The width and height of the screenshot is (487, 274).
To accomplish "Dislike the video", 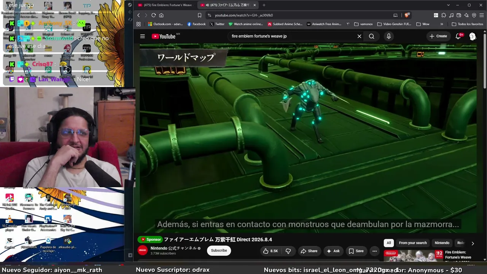I will coord(288,251).
